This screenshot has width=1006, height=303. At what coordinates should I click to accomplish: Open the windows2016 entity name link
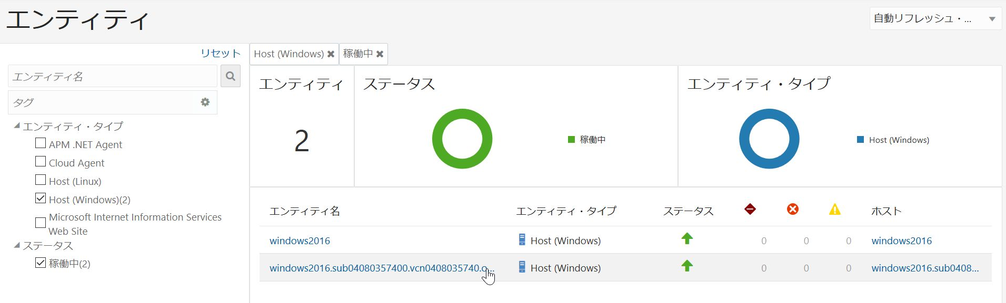point(300,241)
